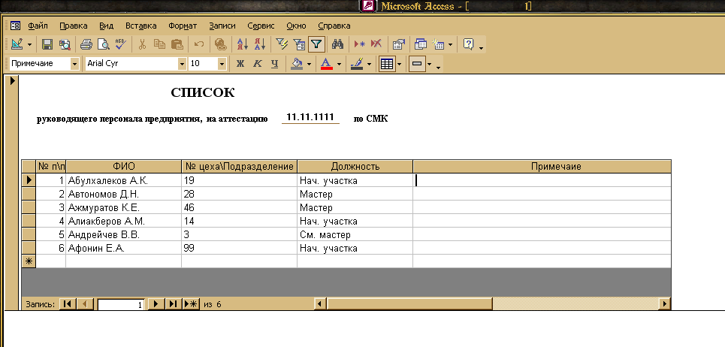Toggle italic К formatting
Viewport: 725px width, 347px height.
coord(258,64)
